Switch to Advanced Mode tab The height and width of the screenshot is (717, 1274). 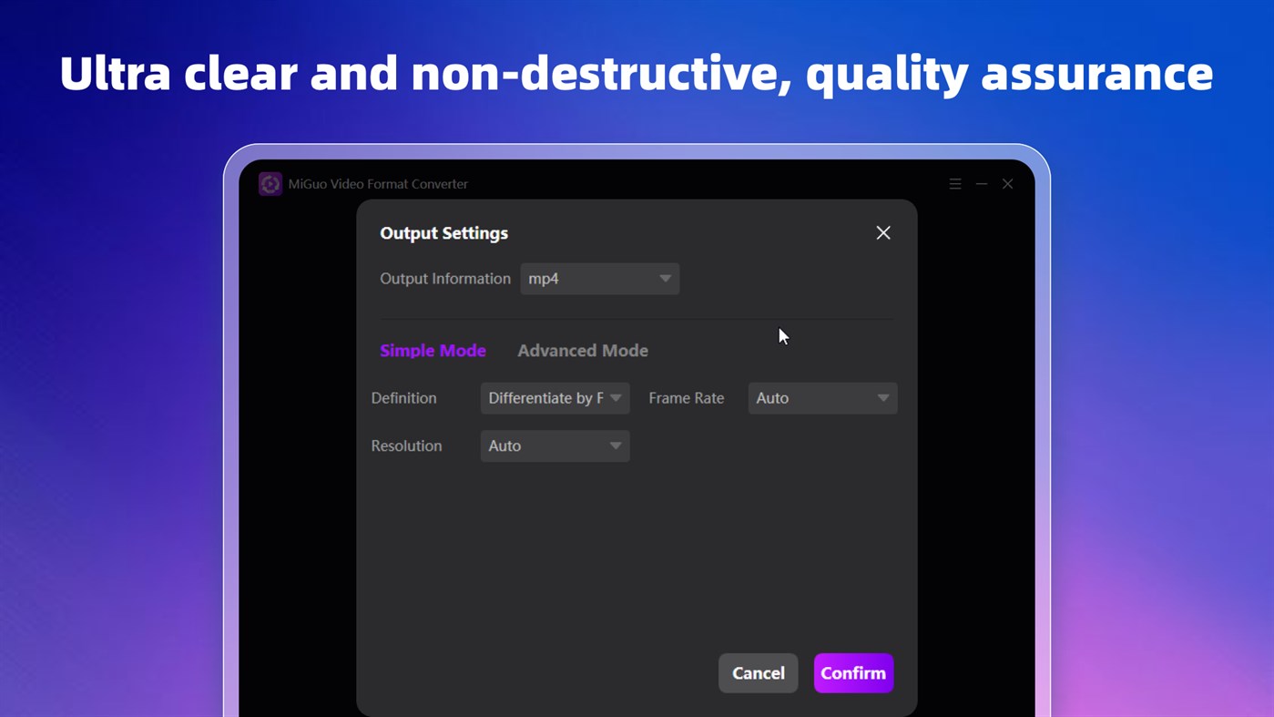coord(582,350)
